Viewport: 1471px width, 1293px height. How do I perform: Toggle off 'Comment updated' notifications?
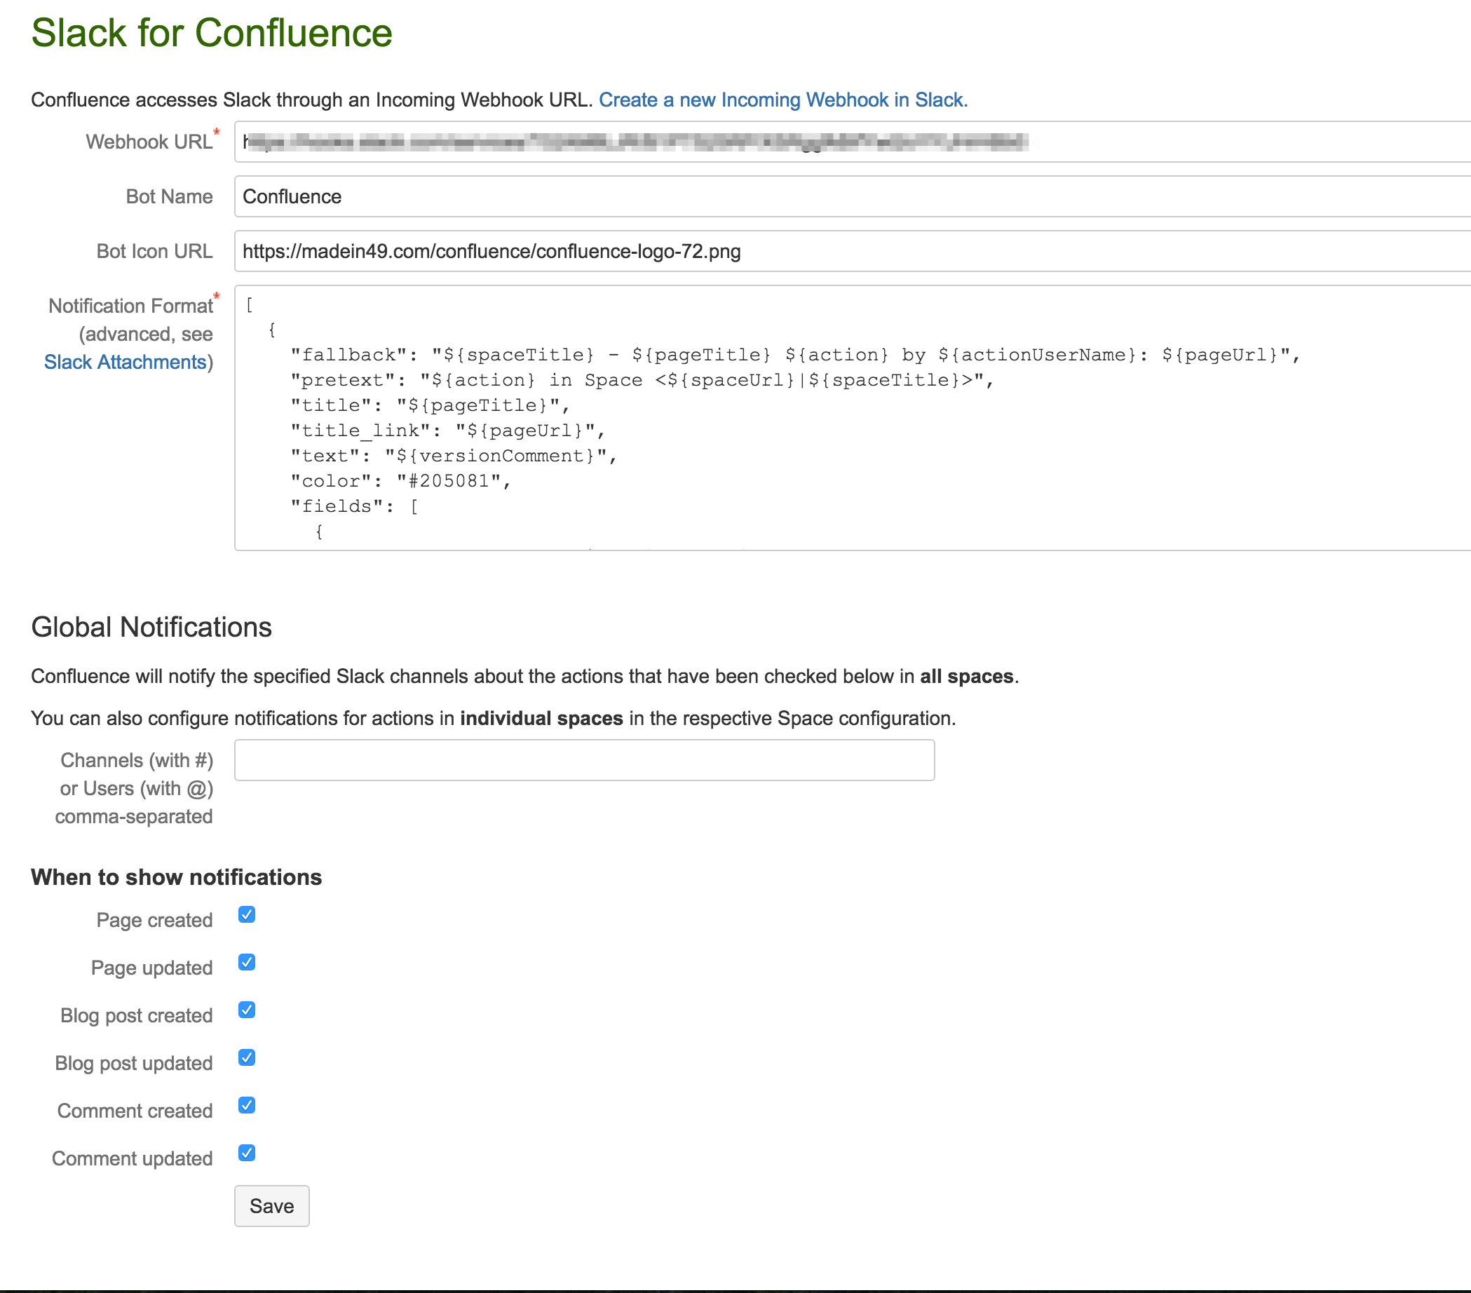pyautogui.click(x=247, y=1153)
